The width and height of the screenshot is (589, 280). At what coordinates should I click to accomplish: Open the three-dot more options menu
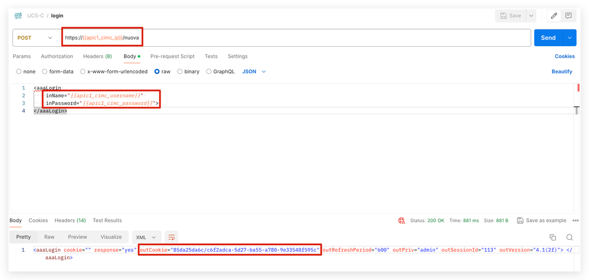(575, 220)
